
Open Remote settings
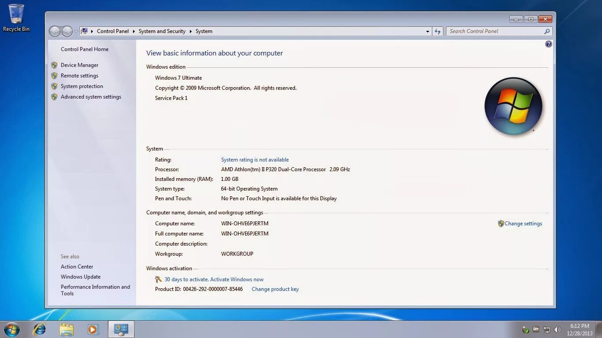pos(79,76)
